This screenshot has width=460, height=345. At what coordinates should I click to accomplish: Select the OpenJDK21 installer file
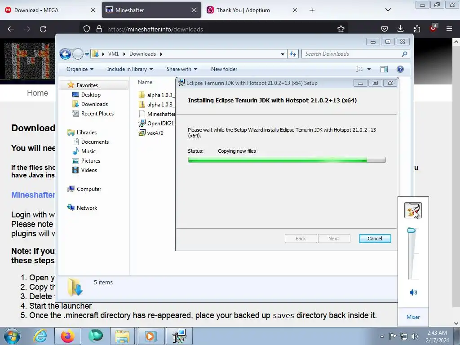coord(157,123)
